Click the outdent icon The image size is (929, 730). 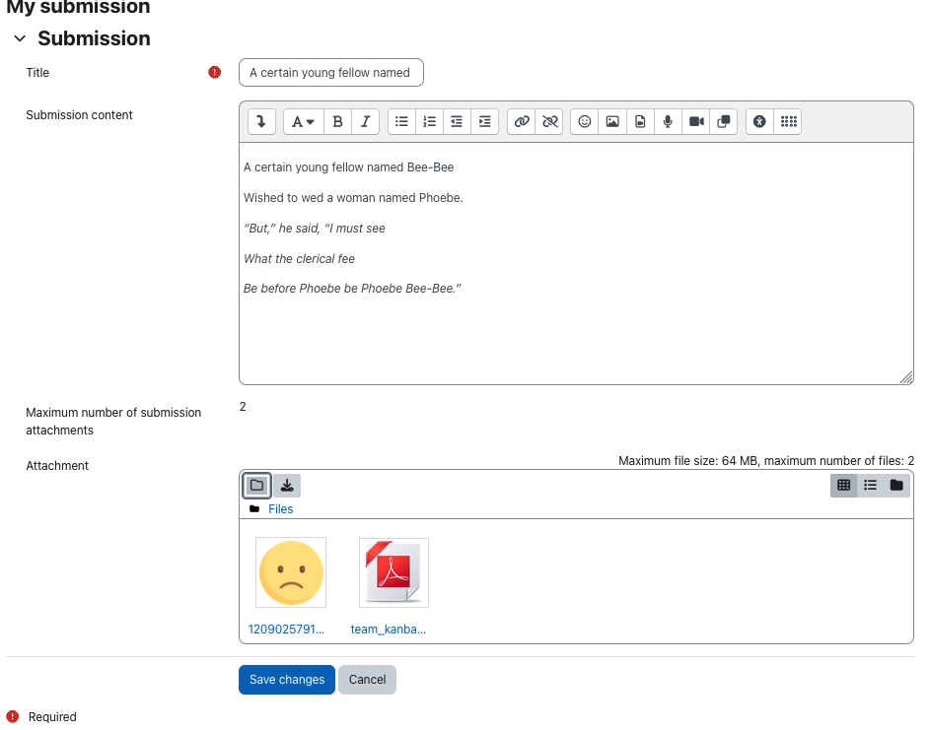457,122
